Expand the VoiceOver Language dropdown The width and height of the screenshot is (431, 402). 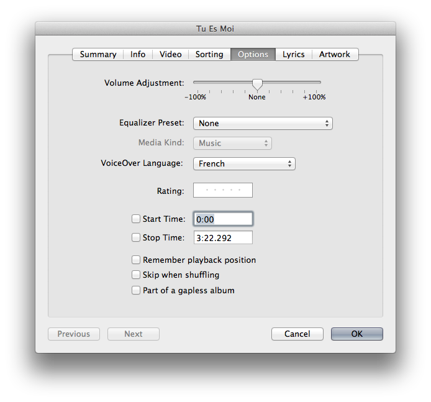click(x=244, y=164)
